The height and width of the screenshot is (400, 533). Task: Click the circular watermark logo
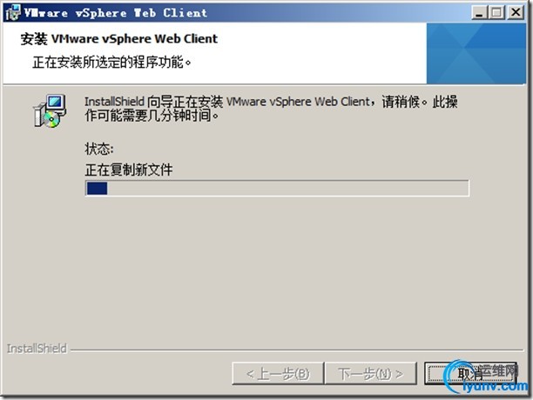tap(458, 376)
